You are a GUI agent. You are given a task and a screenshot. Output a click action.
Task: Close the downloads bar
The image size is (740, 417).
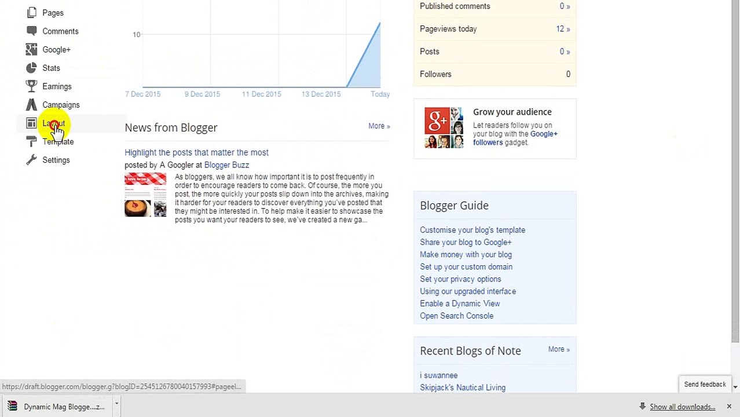[x=729, y=407]
